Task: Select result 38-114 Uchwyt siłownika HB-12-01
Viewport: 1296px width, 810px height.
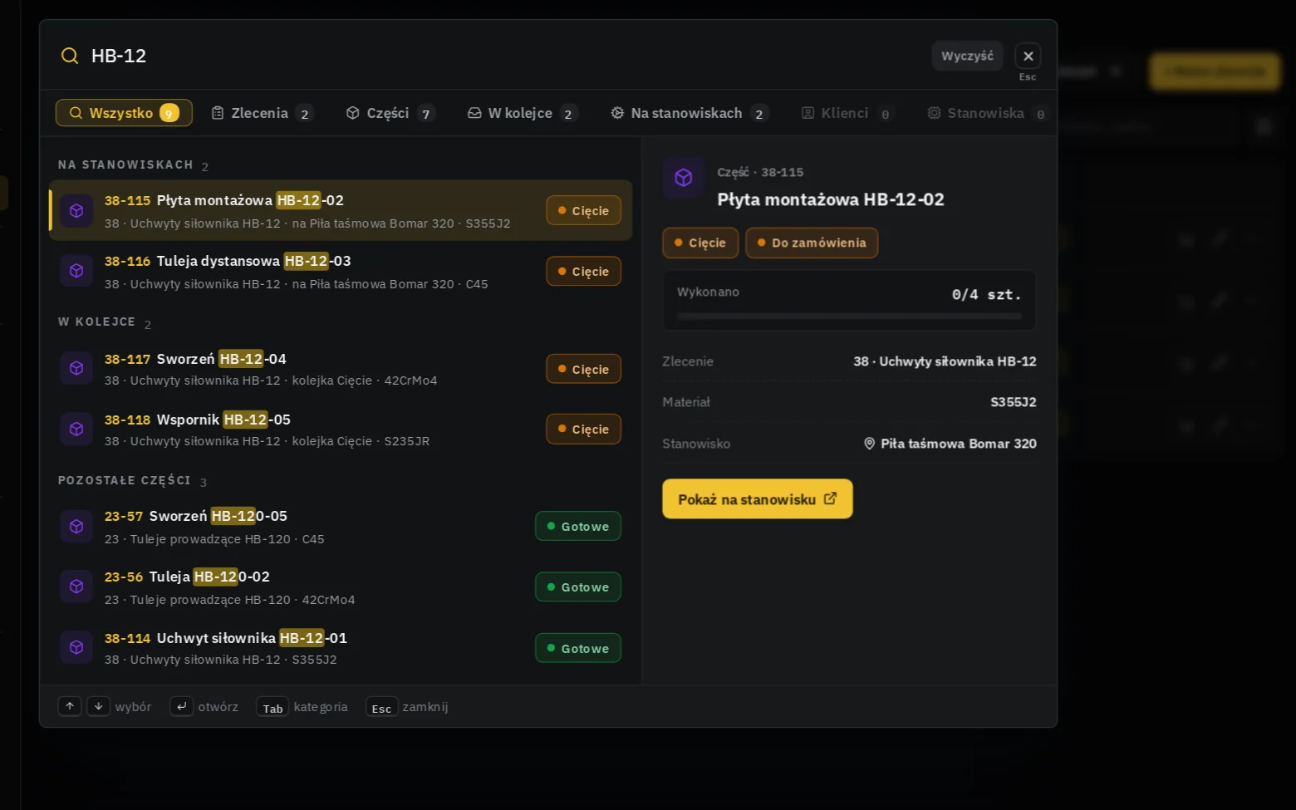Action: [341, 648]
